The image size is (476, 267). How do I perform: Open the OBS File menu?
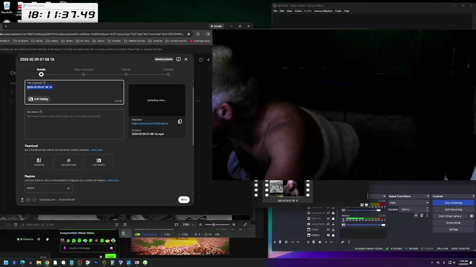click(x=275, y=11)
